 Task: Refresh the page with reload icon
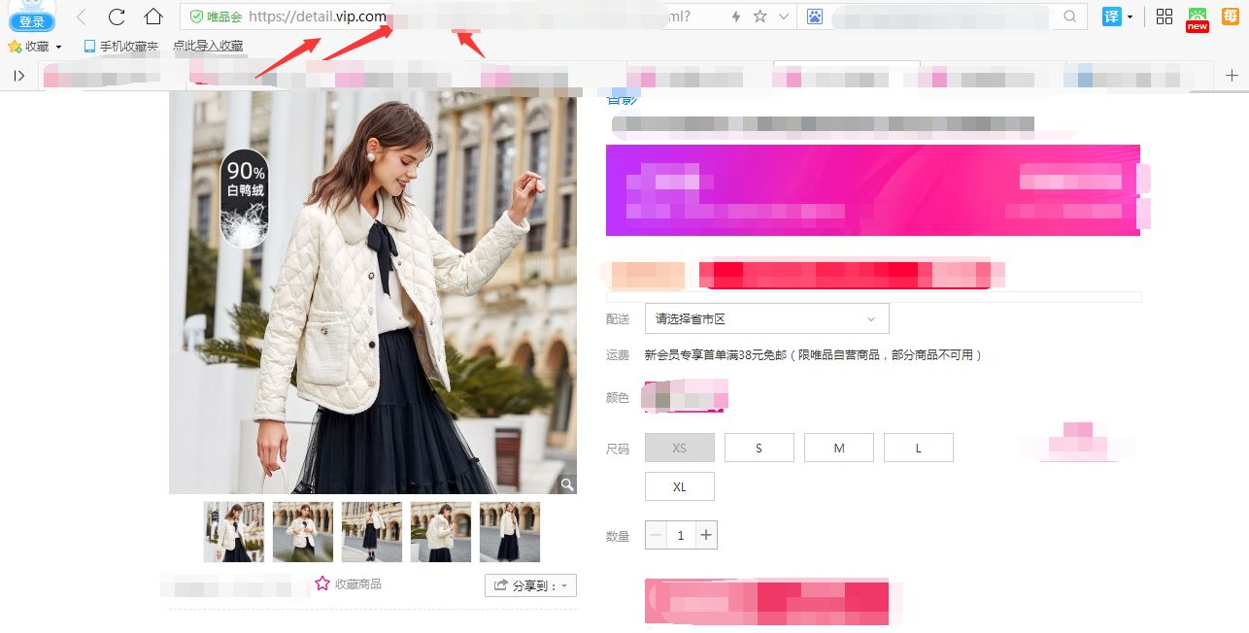(115, 17)
